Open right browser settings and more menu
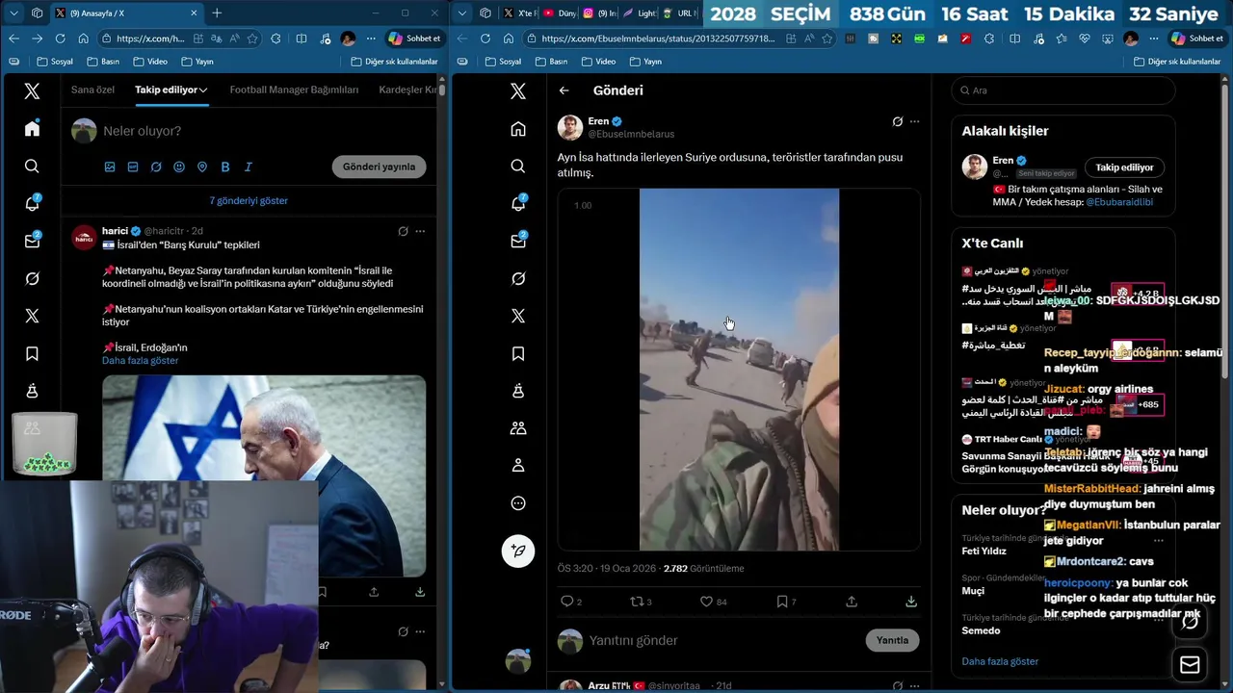This screenshot has width=1233, height=693. pos(1153,38)
